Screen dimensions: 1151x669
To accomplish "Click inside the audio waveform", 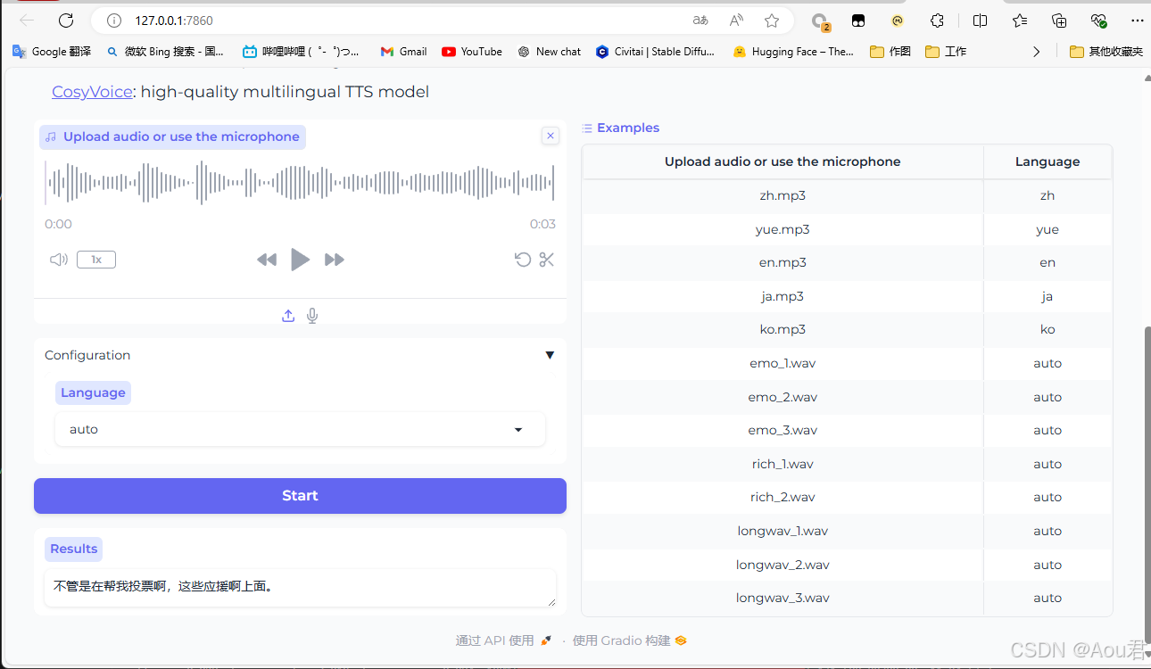I will click(x=300, y=183).
